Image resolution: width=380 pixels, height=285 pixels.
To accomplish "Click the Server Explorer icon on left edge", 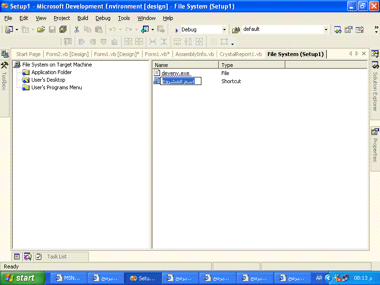I will click(x=4, y=54).
